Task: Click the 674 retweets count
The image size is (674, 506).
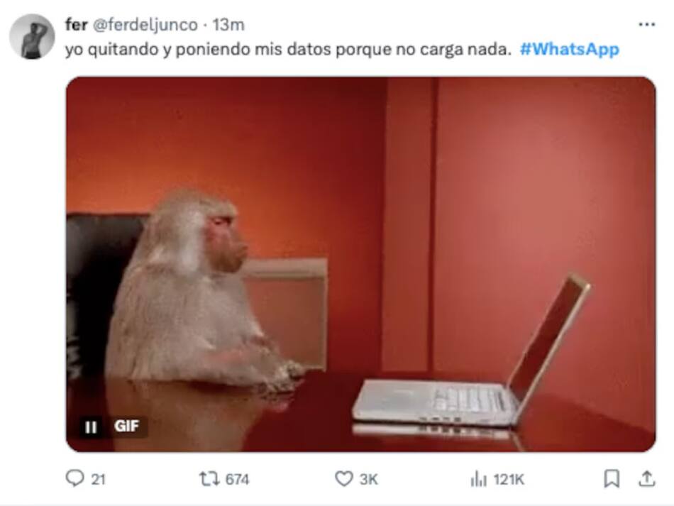Action: point(237,479)
